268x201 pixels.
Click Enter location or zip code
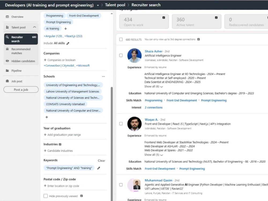pos(62,186)
